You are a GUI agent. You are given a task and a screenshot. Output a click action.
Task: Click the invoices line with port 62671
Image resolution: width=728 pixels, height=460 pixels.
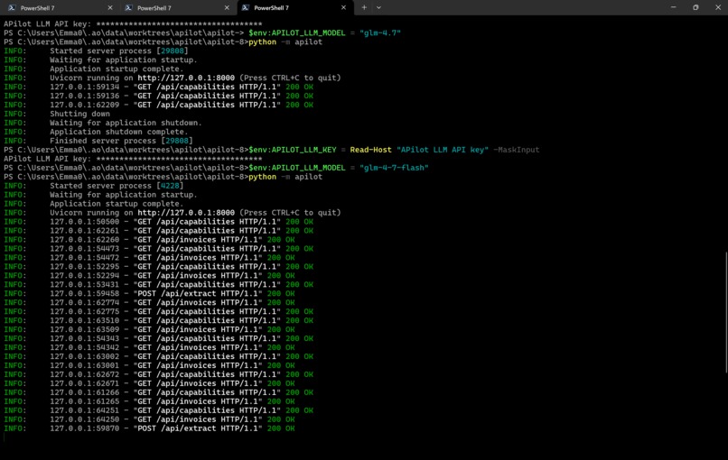tap(149, 384)
